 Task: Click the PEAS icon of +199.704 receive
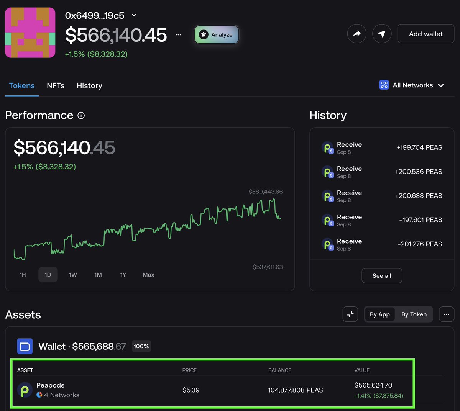(x=328, y=148)
